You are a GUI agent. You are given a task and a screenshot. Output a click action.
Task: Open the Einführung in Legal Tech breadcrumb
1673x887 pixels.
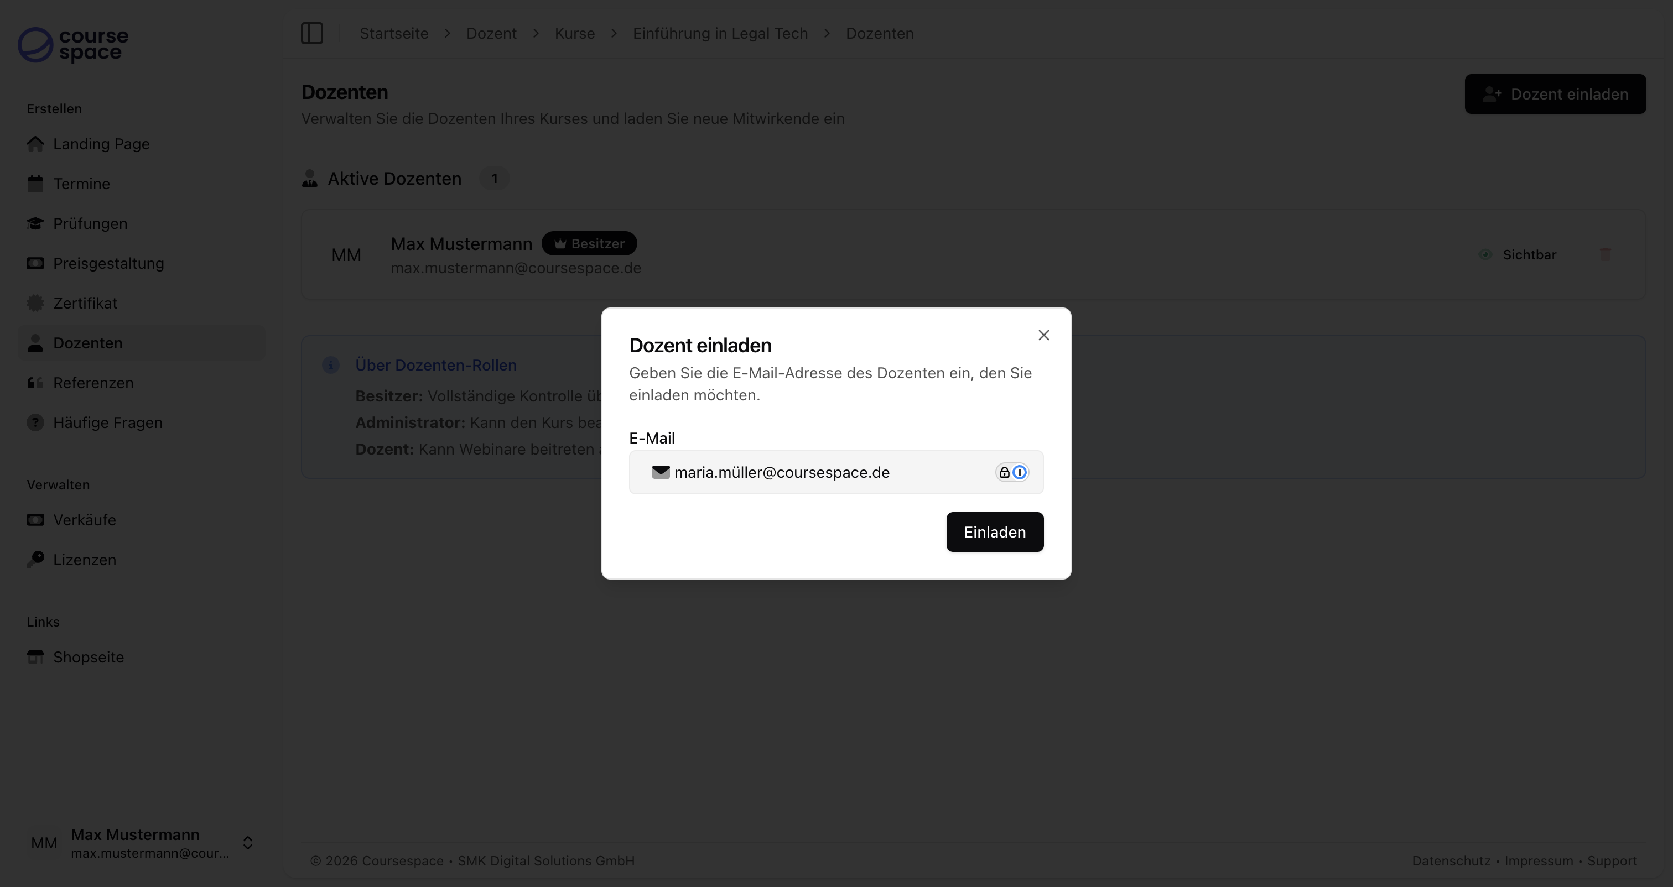tap(720, 33)
